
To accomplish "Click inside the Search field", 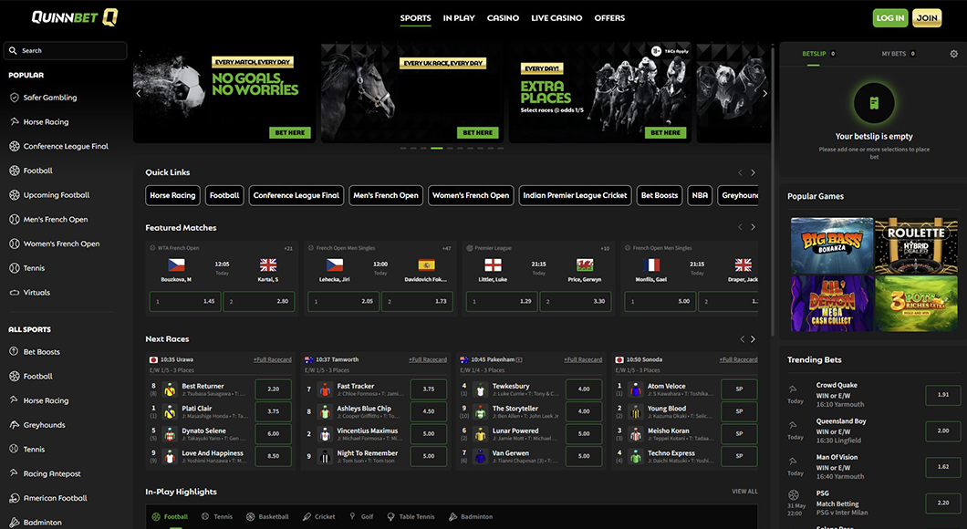I will [66, 50].
